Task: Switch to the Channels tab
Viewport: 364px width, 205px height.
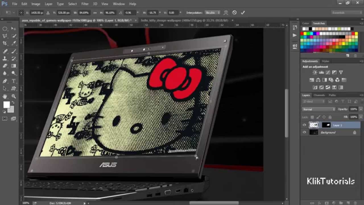Action: [319, 95]
